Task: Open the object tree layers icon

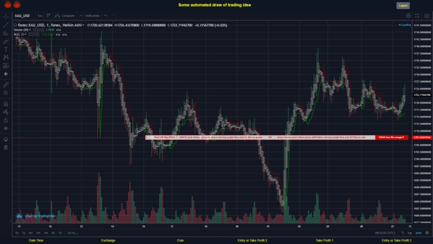Action: tap(6, 139)
